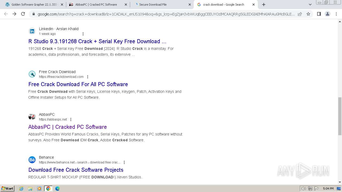Click https://freecrackdownload.com URL text
The image size is (342, 192).
(61, 77)
